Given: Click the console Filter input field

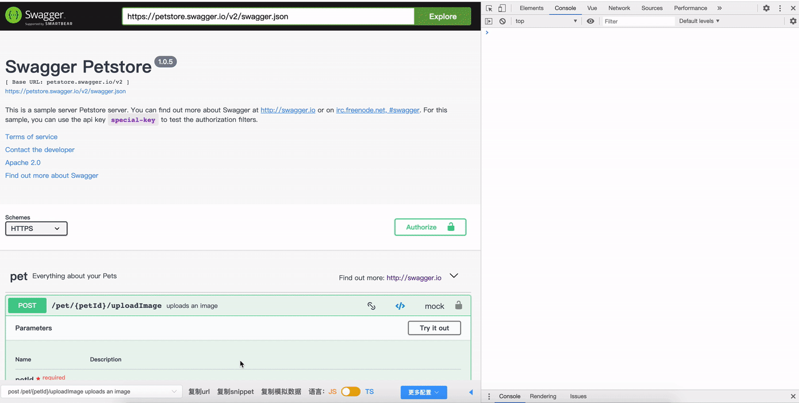Looking at the screenshot, I should coord(638,21).
